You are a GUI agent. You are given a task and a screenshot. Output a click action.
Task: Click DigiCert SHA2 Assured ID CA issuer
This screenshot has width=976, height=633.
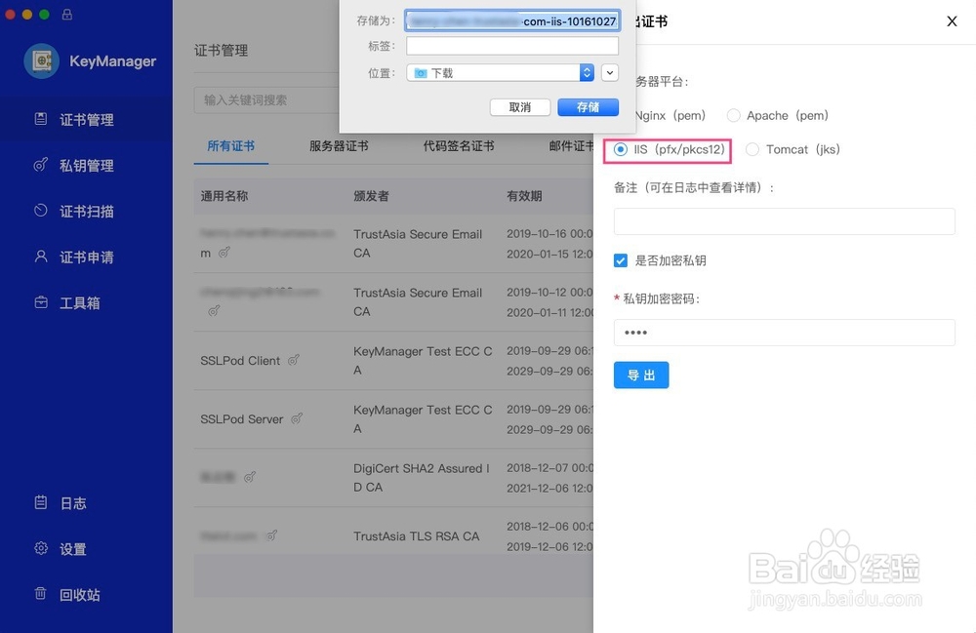422,478
